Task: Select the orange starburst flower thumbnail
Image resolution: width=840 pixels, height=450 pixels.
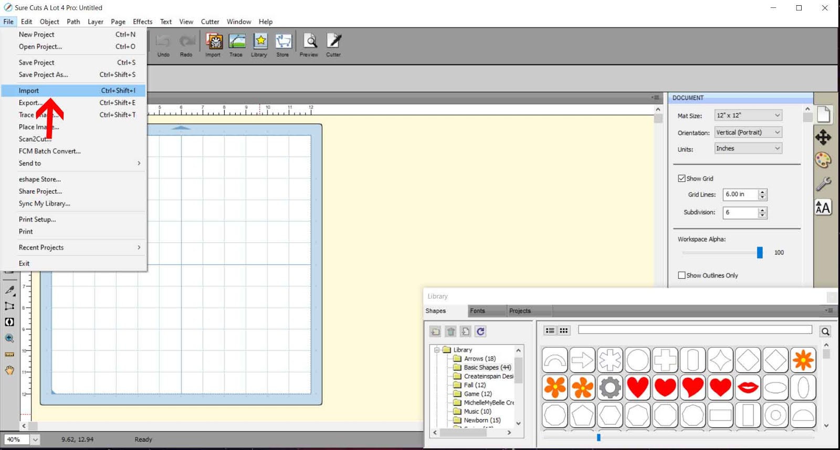Action: tap(803, 360)
